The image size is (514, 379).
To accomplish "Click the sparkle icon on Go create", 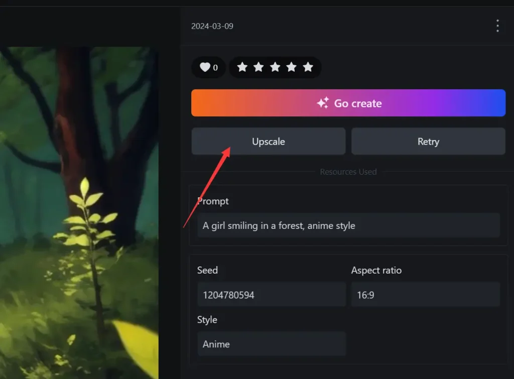I will 323,102.
